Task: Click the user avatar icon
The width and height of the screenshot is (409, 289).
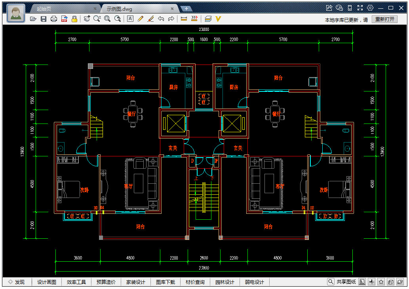Action: point(16,13)
